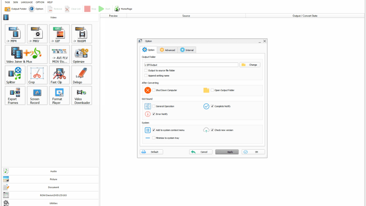
Task: Open the Splitter tool
Action: point(15,75)
